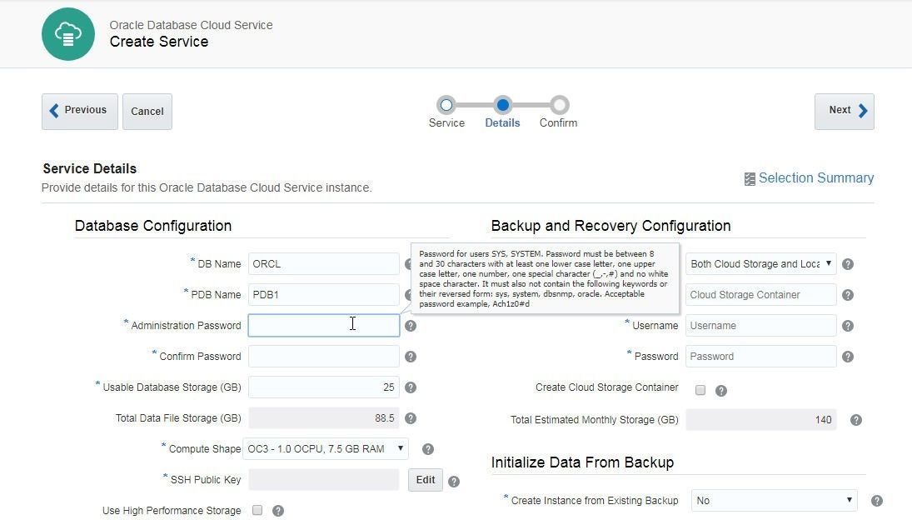Click Total Estimated Monthly Storage value 140
Screen dimensions: 912x520
pos(823,420)
